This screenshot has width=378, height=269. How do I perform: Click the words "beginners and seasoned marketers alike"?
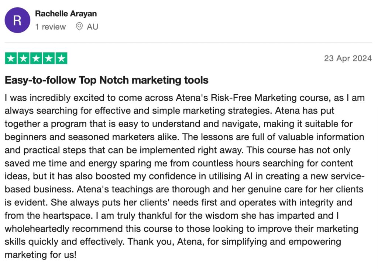91,137
